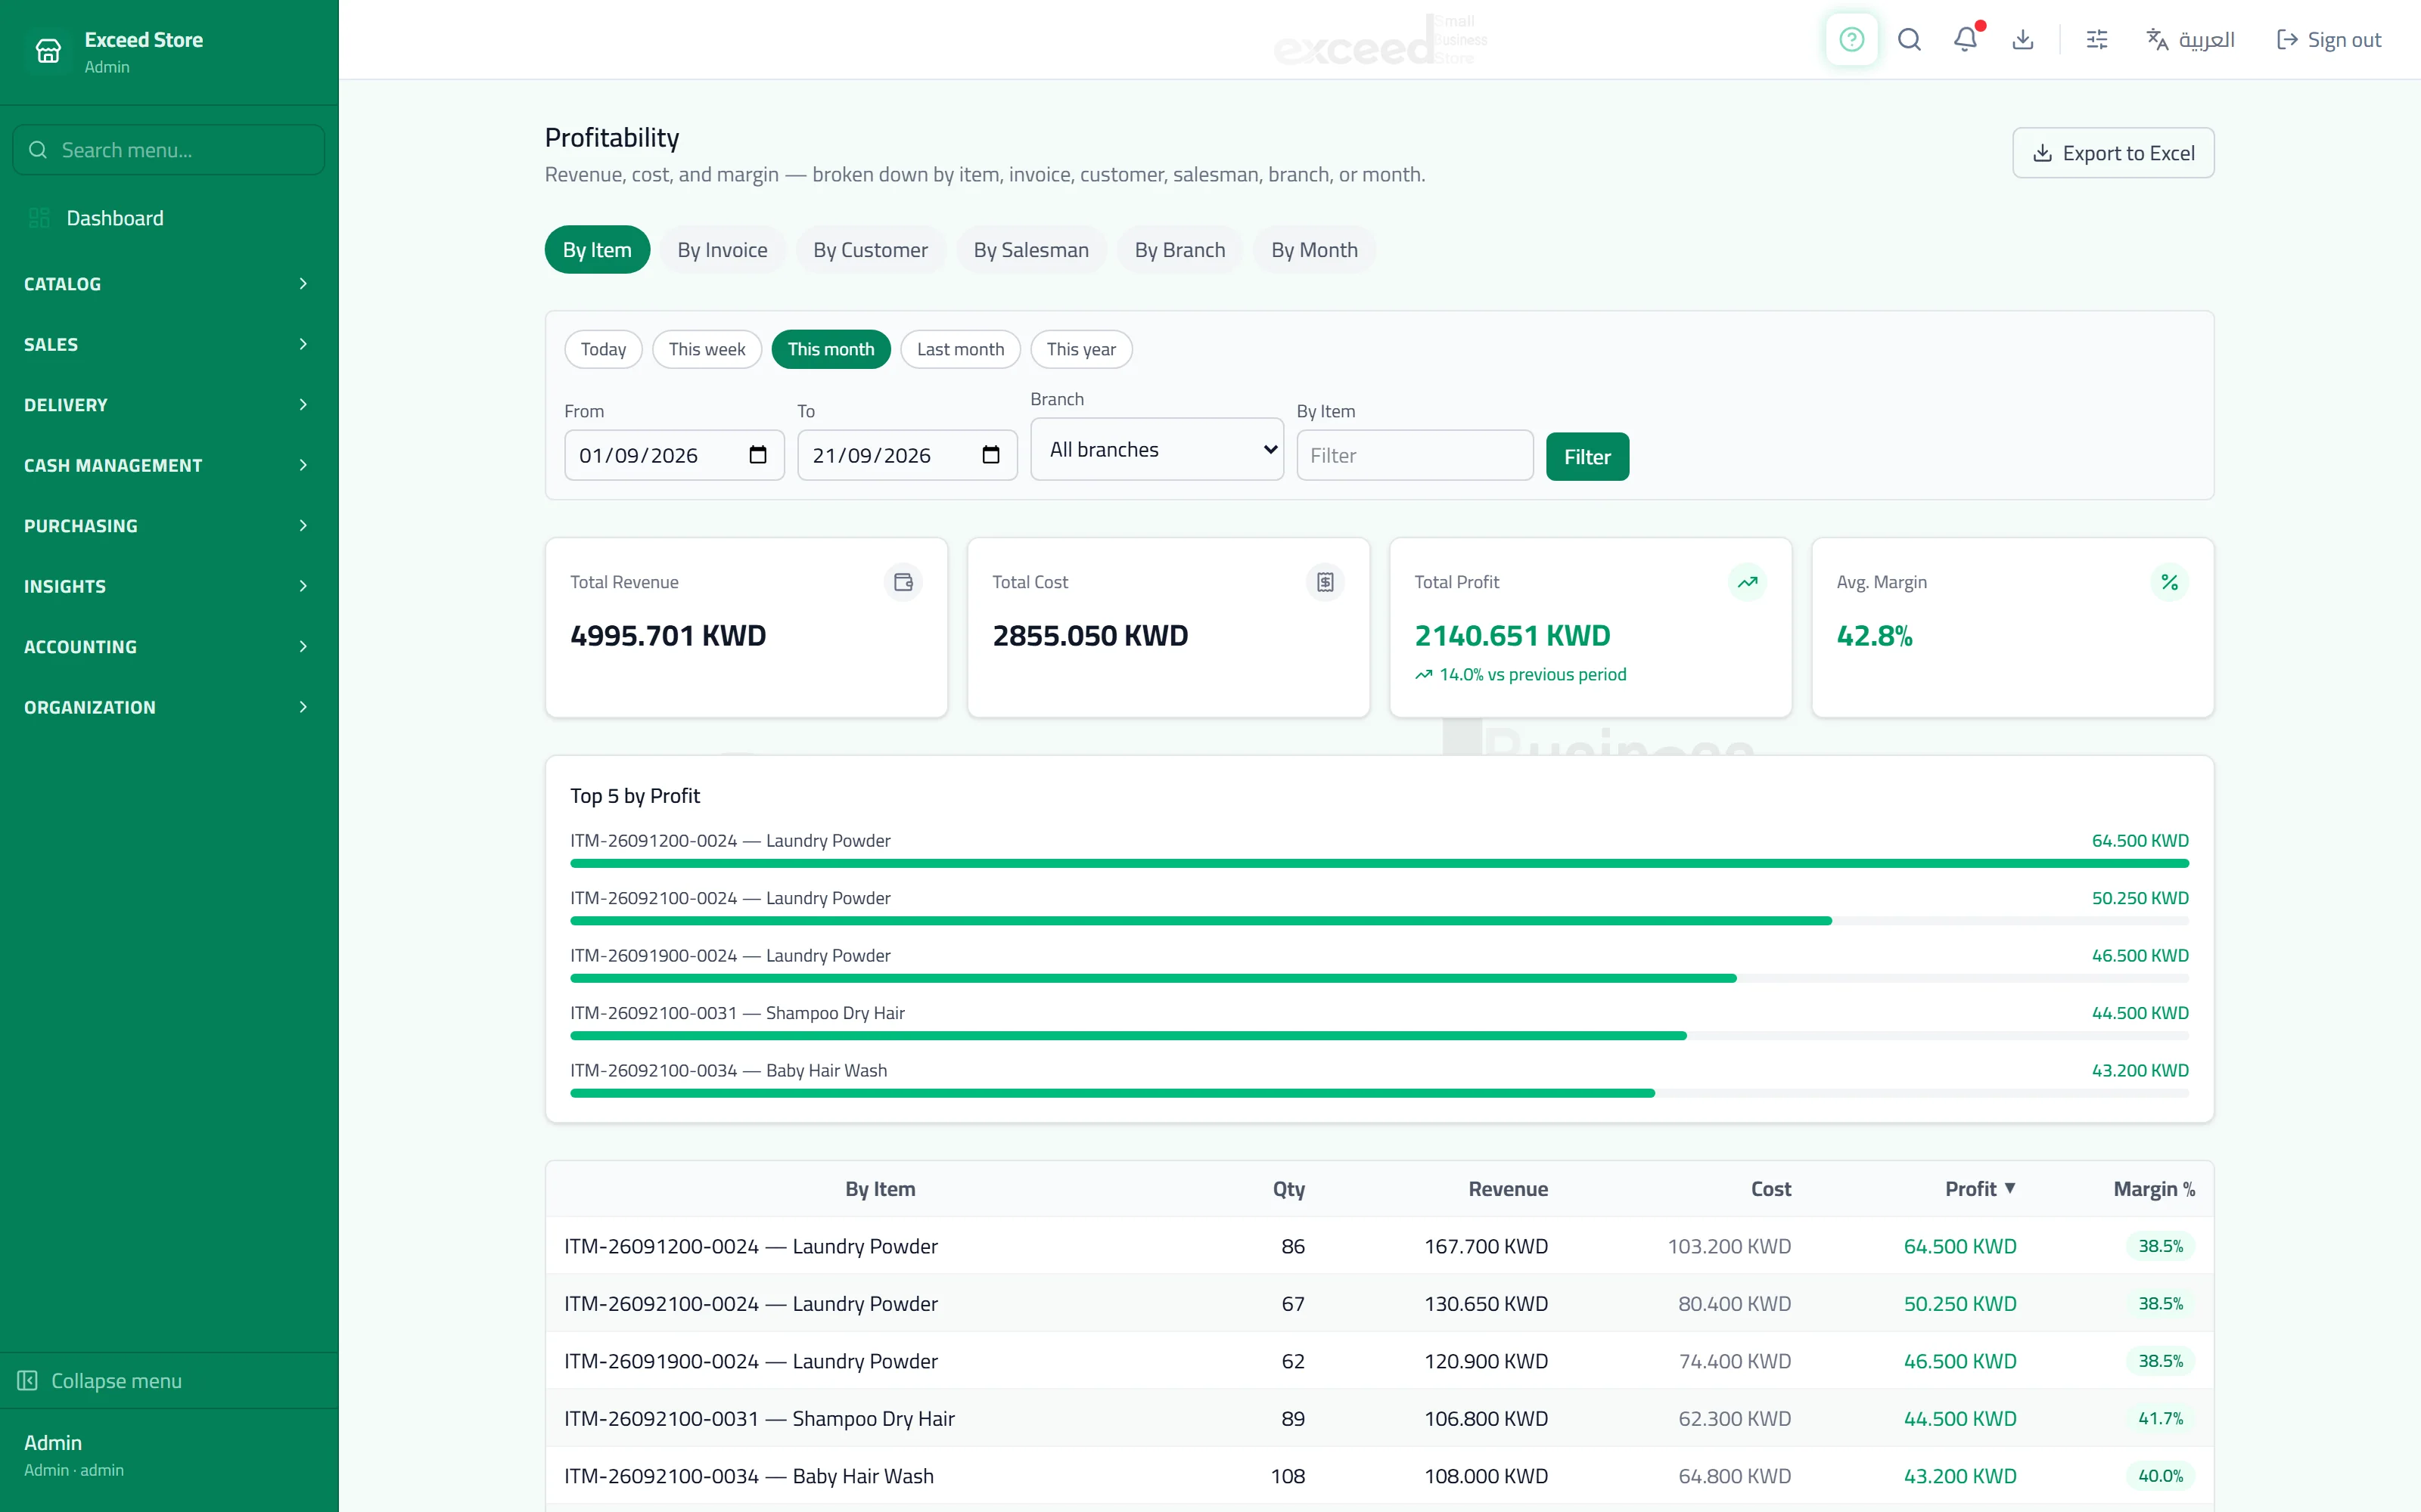The image size is (2421, 1512).
Task: Expand the PURCHASING menu section
Action: [168, 526]
